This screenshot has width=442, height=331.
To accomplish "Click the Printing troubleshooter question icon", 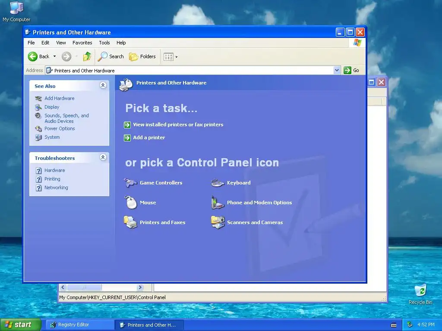I will pos(39,180).
